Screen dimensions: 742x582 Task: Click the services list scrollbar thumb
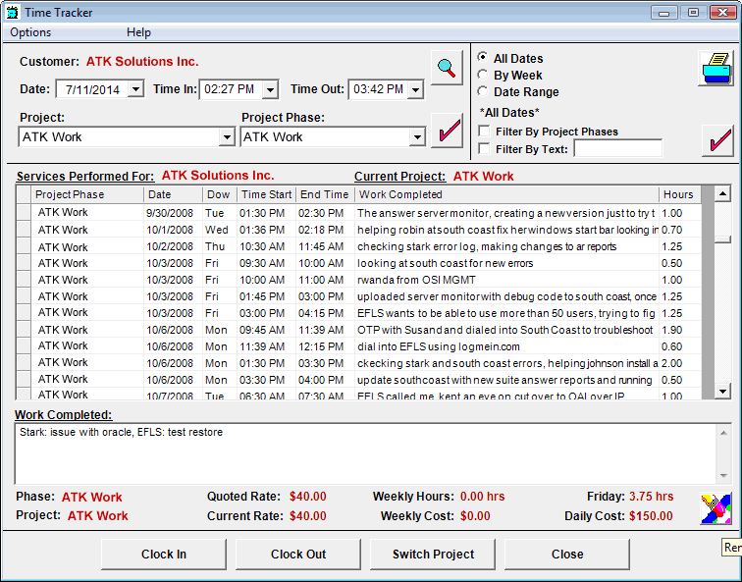pyautogui.click(x=722, y=239)
